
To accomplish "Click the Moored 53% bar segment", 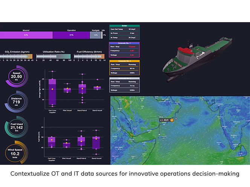I will [x=26, y=35].
